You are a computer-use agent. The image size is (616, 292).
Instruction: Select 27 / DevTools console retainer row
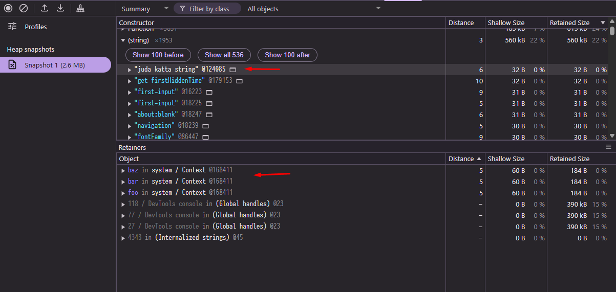(366, 227)
